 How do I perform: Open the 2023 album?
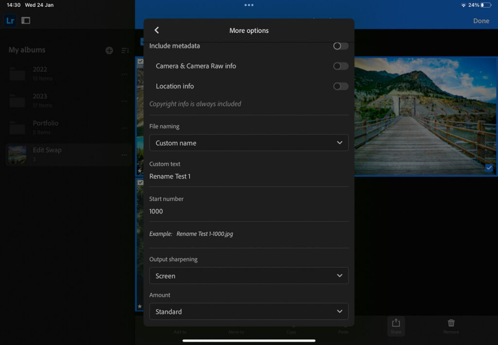click(x=68, y=101)
